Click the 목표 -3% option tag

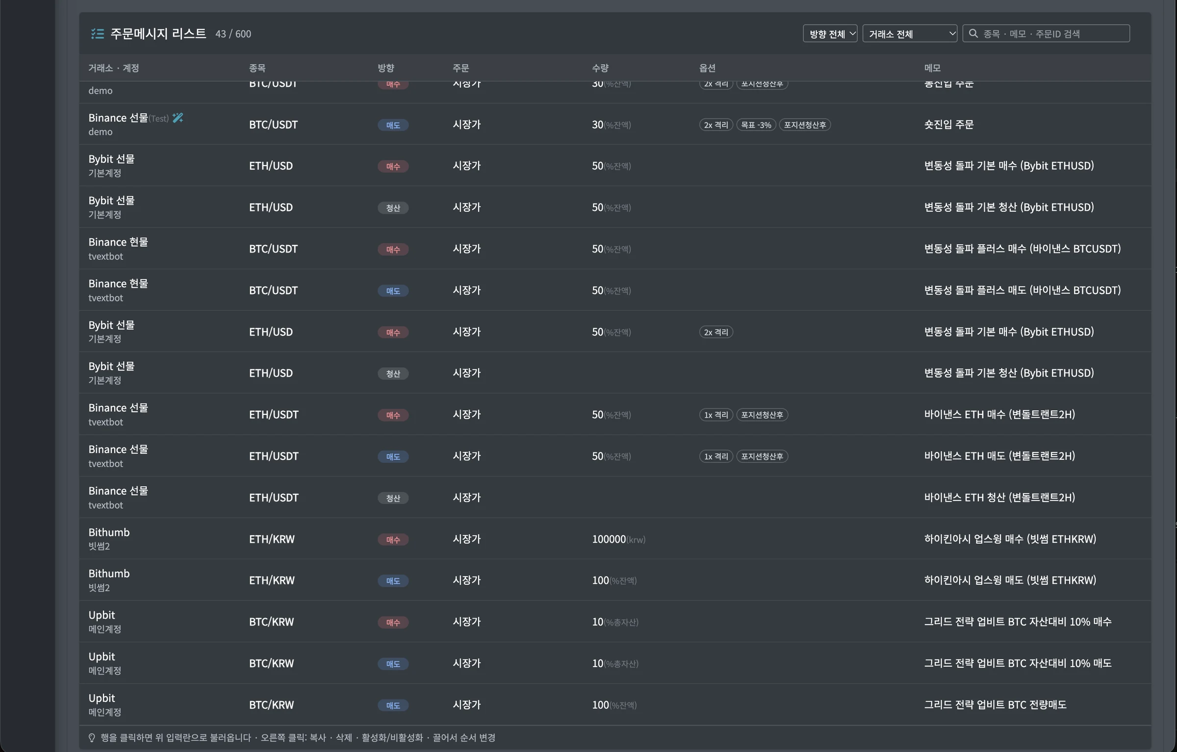756,125
